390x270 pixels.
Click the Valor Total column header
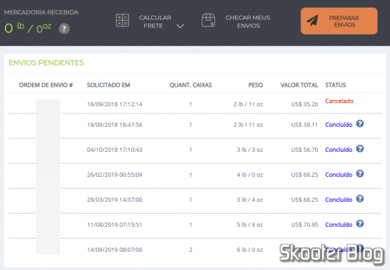click(x=299, y=85)
